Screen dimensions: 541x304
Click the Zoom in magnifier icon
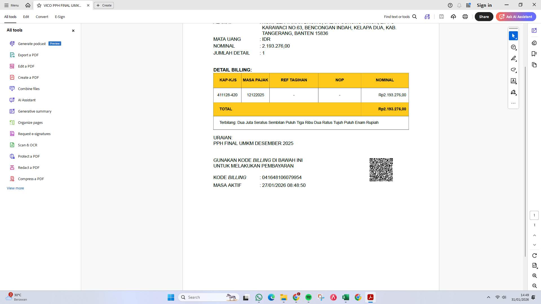coord(535,276)
